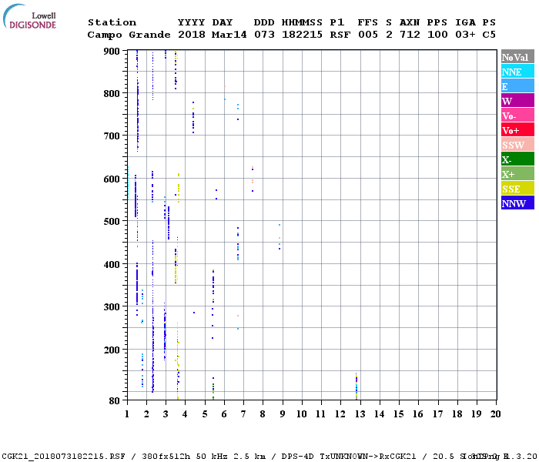Screen dimensions: 539x462
Task: Click the 900 km height axis label
Action: [x=112, y=52]
